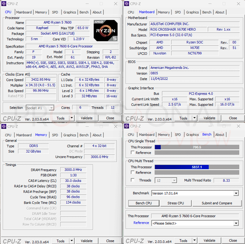Click the Level 3 cache value 32 MBytes
The width and height of the screenshot is (245, 244).
pyautogui.click(x=89, y=96)
